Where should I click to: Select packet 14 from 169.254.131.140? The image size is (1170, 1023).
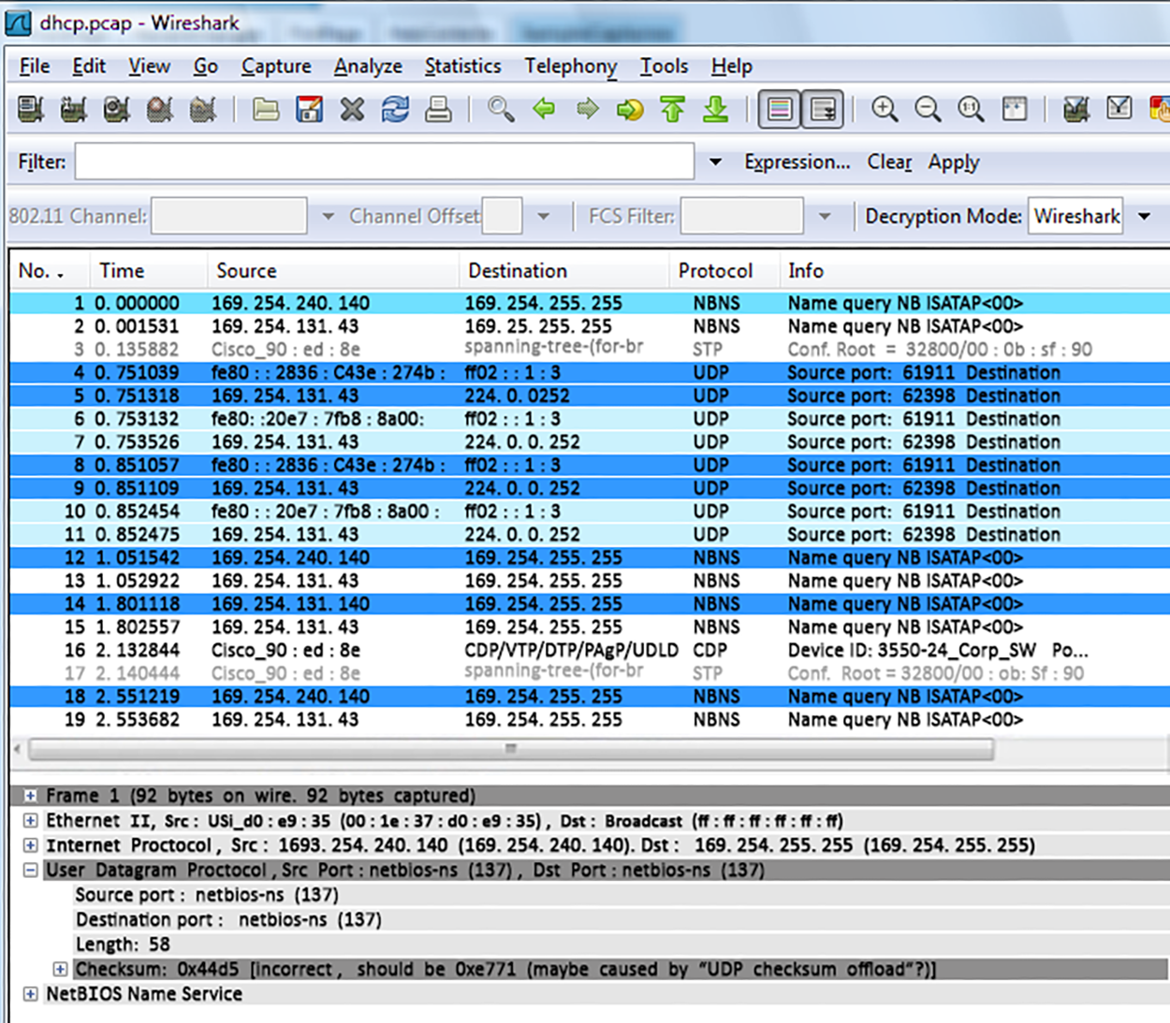[x=590, y=603]
